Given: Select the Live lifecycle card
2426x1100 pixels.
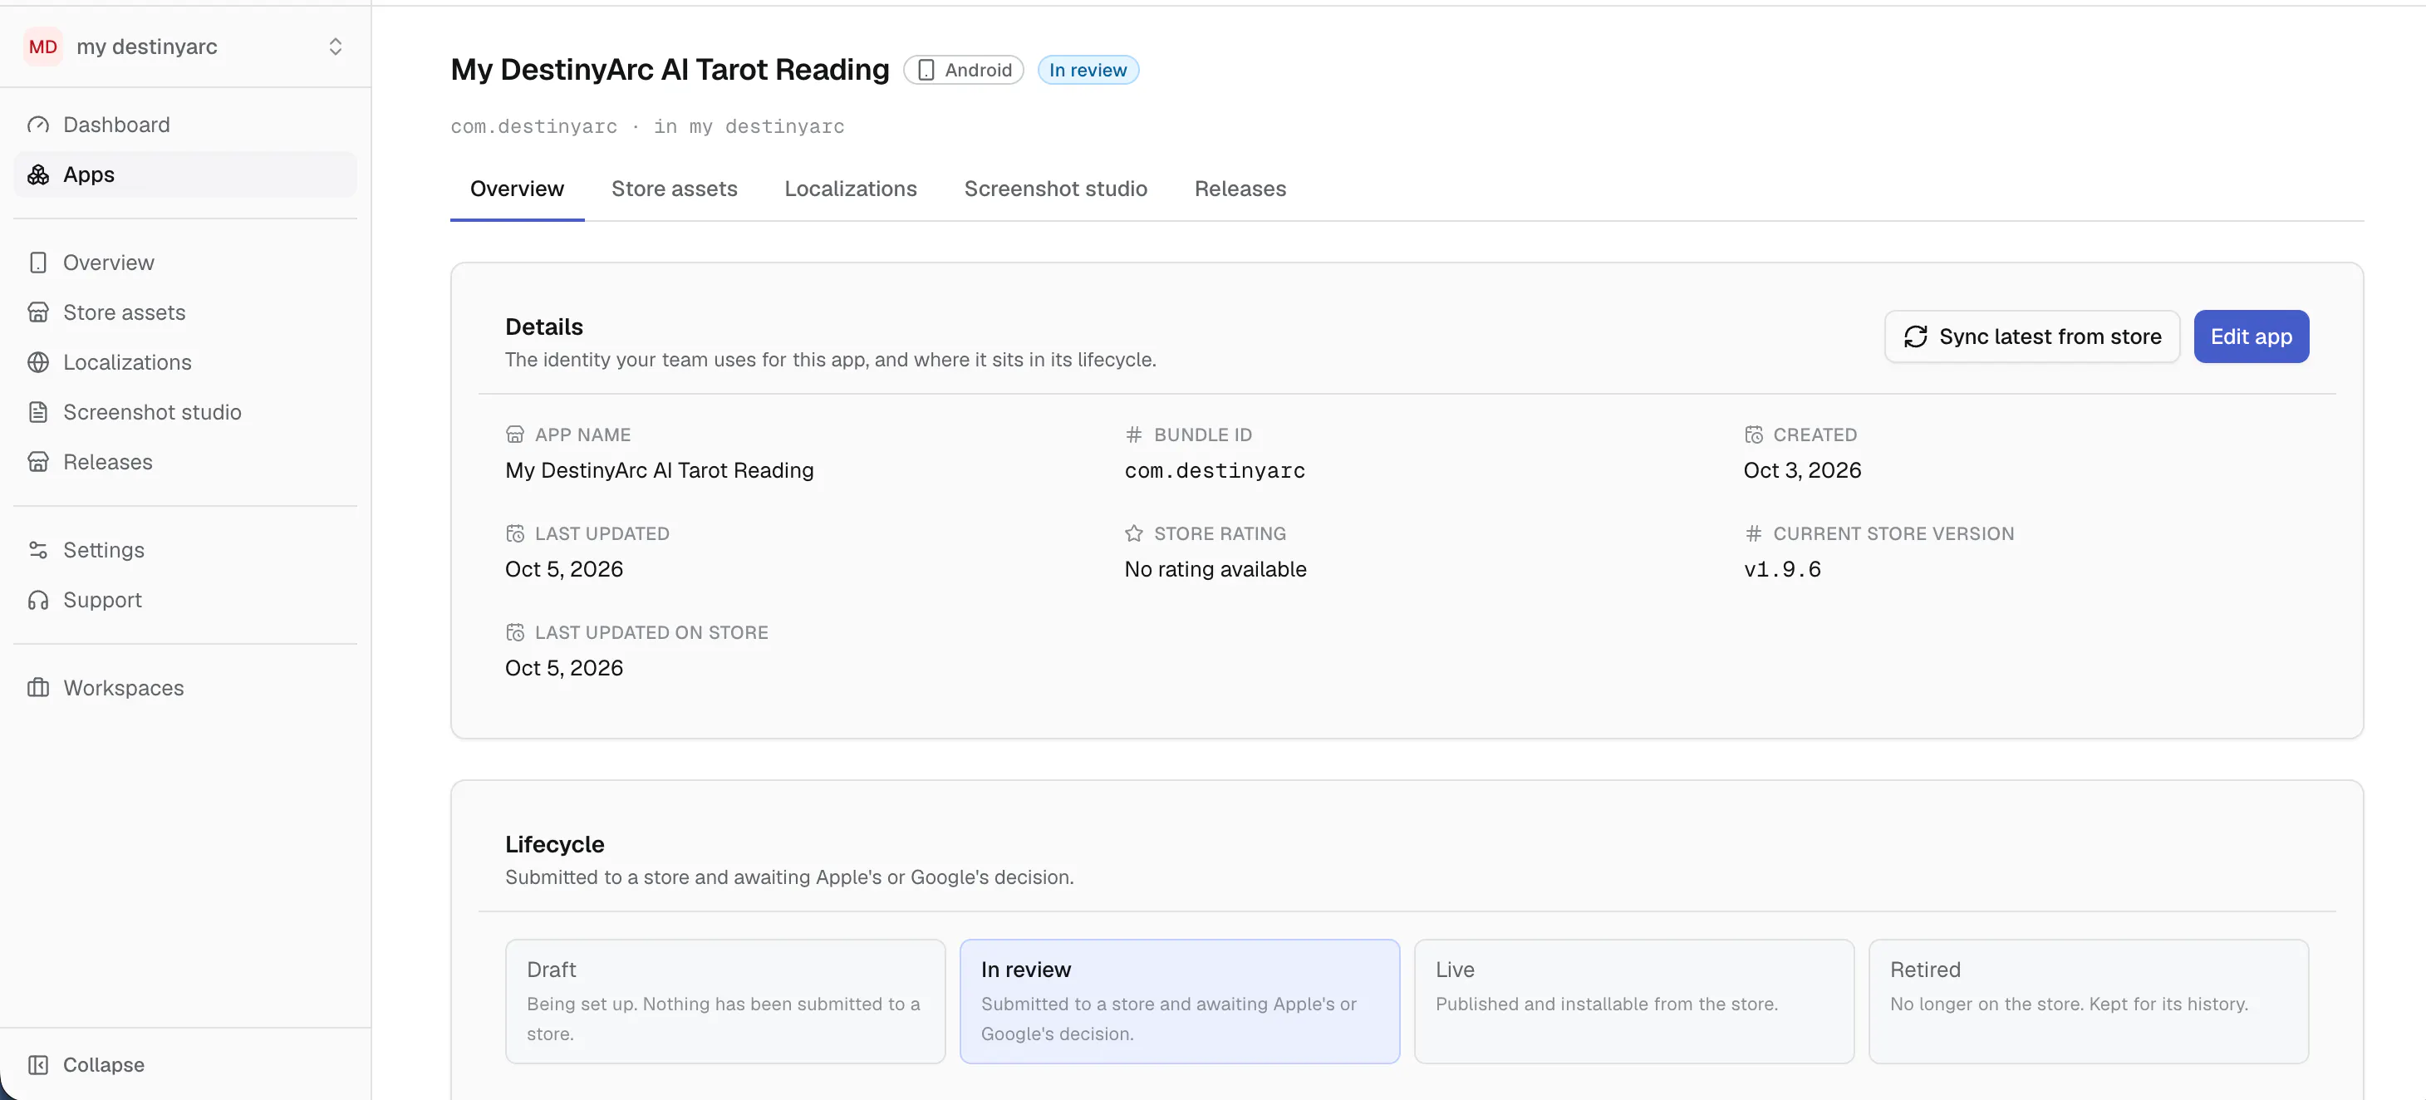Looking at the screenshot, I should click(x=1634, y=1001).
